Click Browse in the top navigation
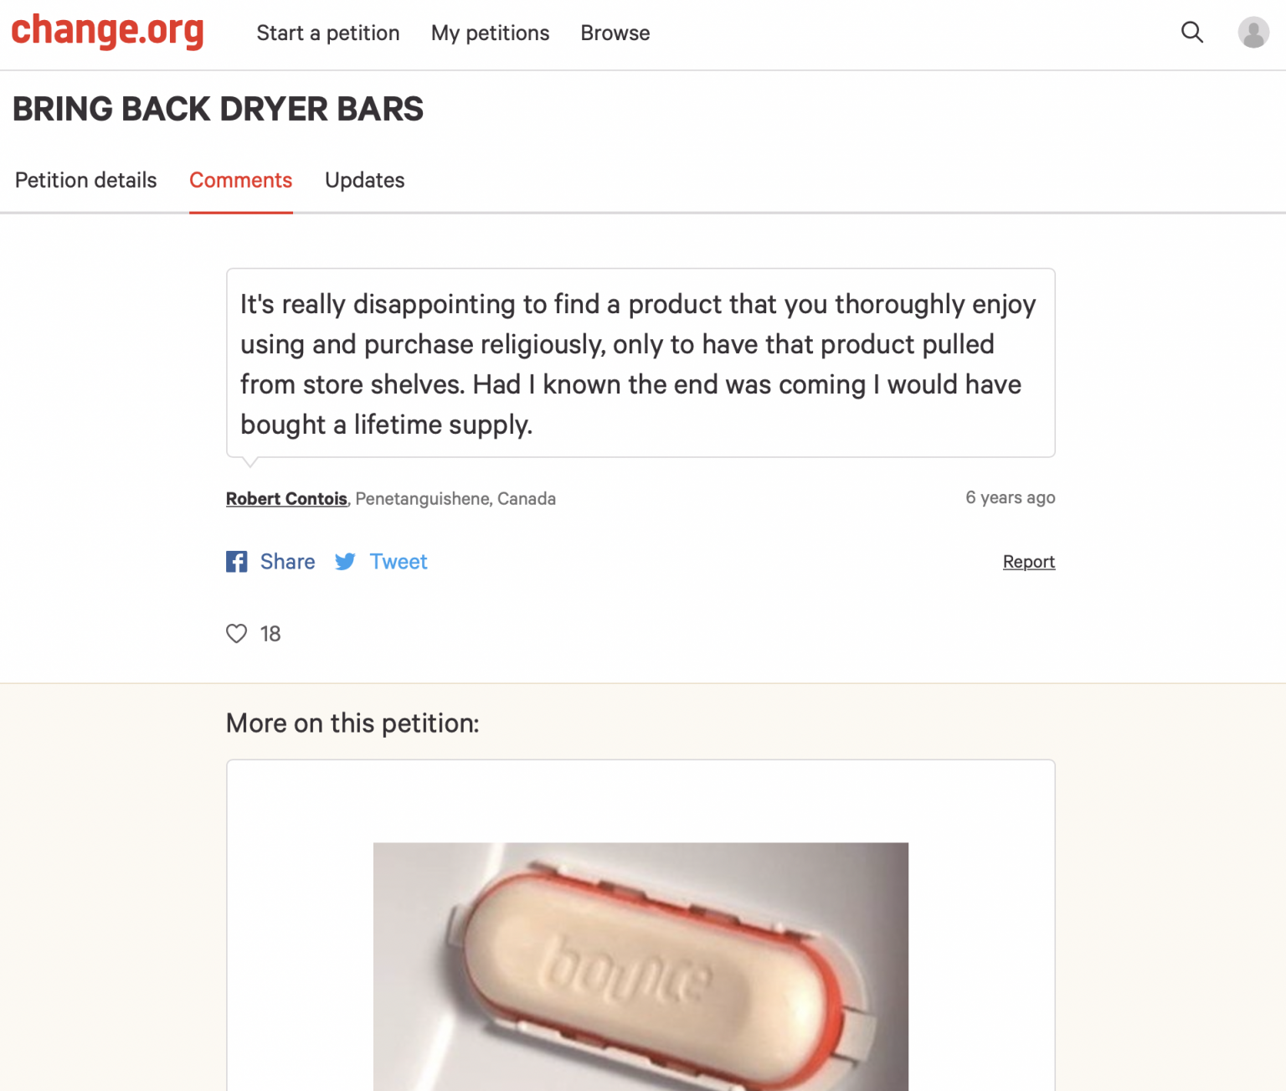 (x=615, y=33)
